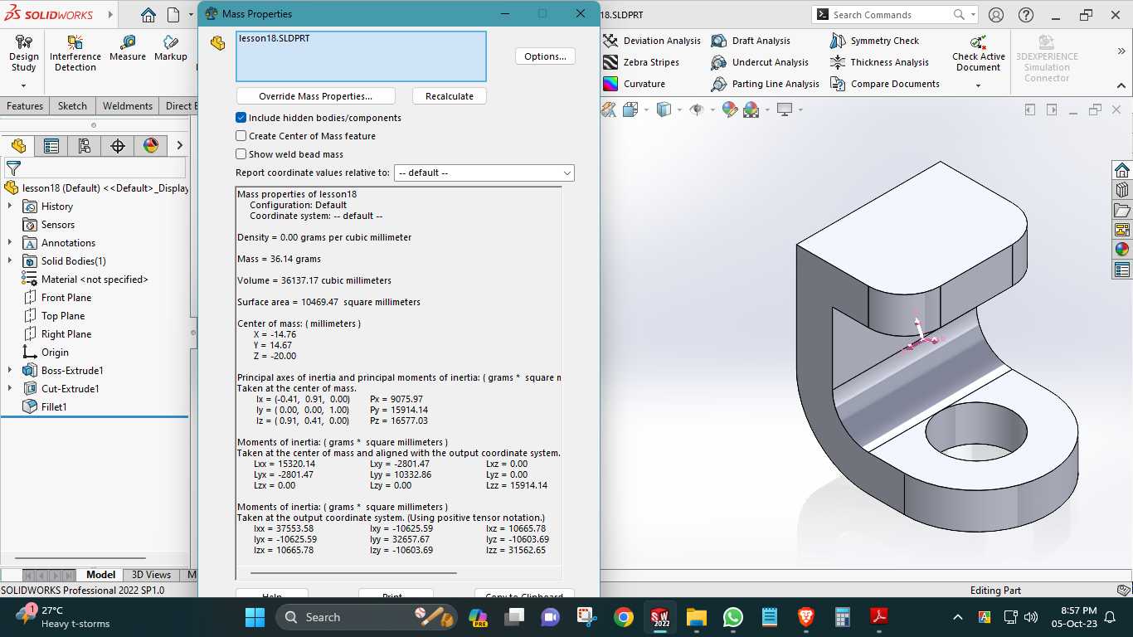This screenshot has width=1133, height=637.
Task: Switch to FeatureManager Design Tree tab
Action: click(x=18, y=146)
